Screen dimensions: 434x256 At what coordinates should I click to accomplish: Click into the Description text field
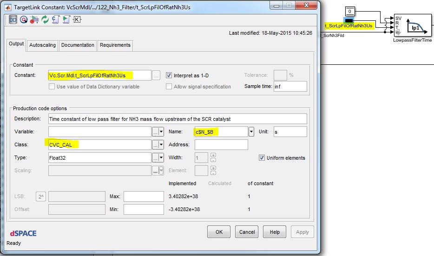(177, 119)
